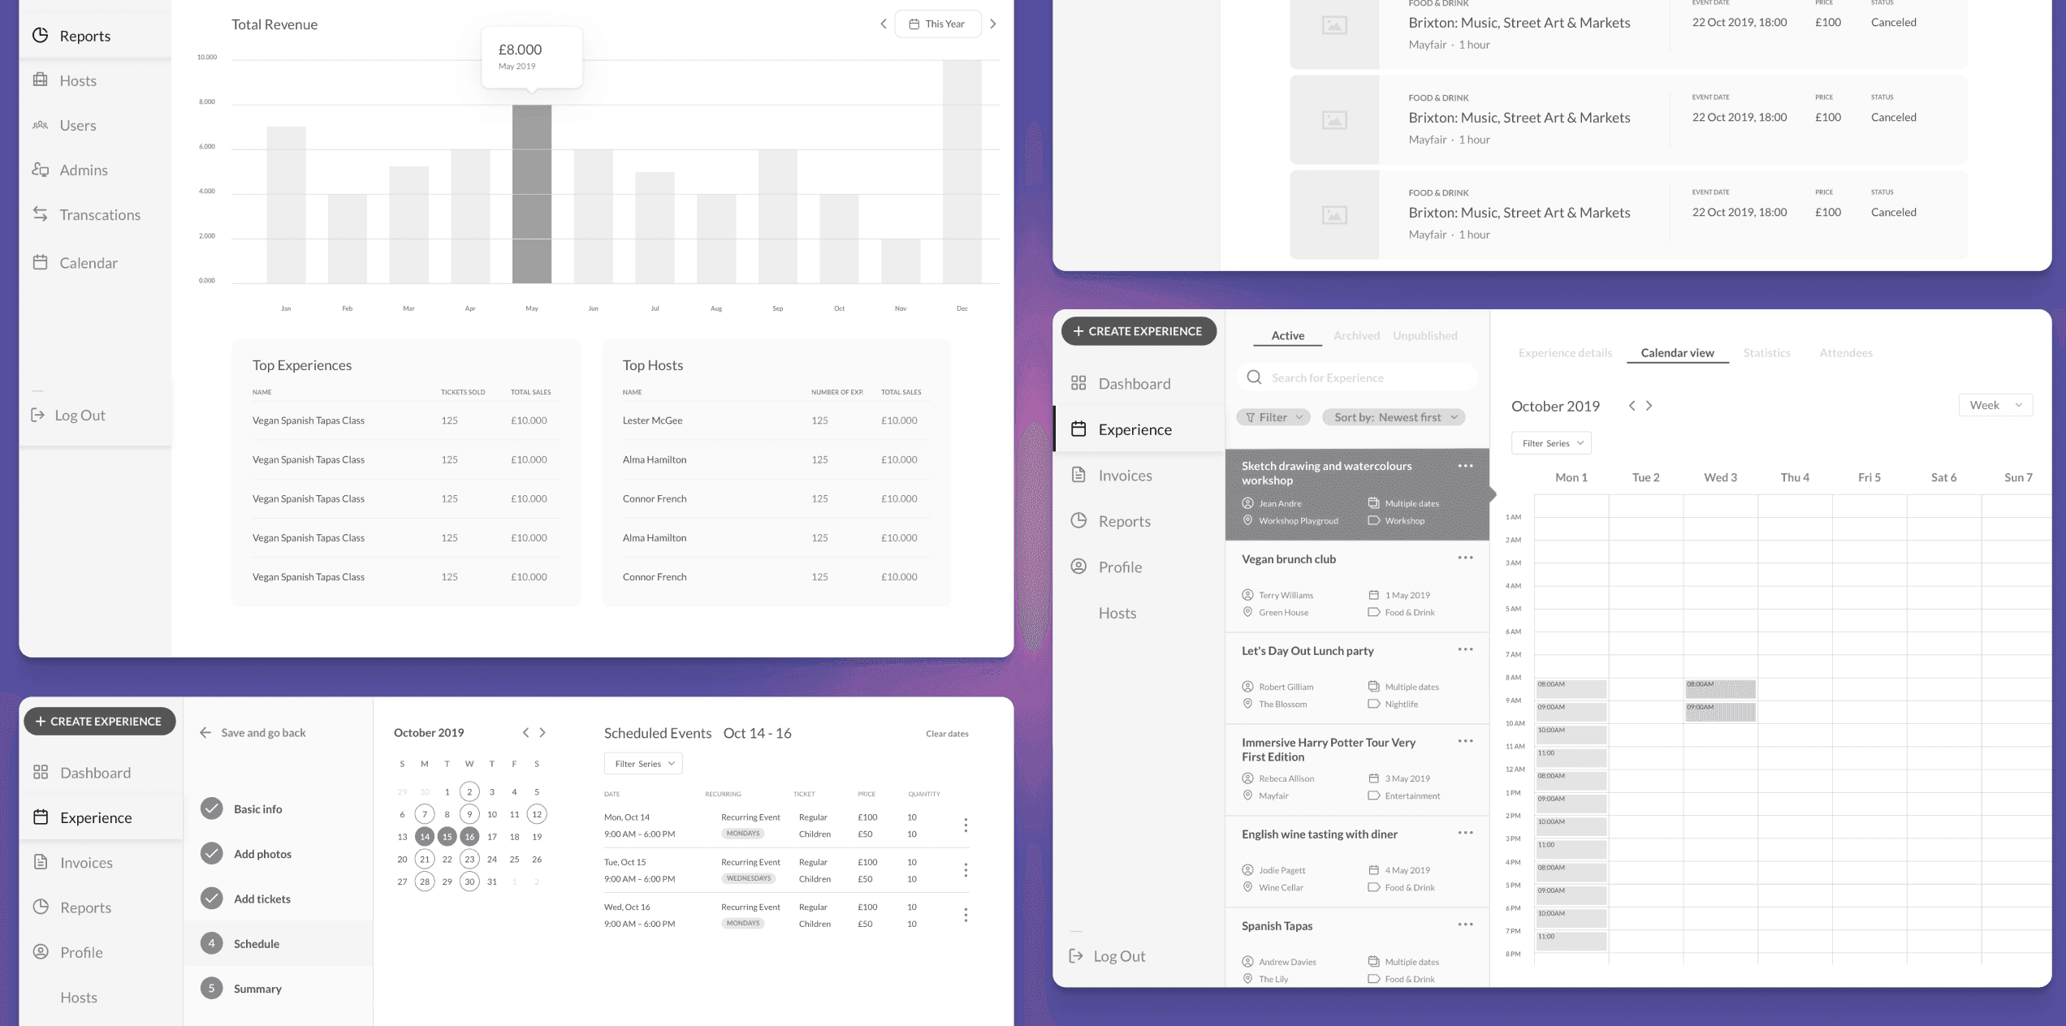Viewport: 2066px width, 1026px height.
Task: Click the Hosts sidebar icon in the reports panel
Action: point(40,80)
